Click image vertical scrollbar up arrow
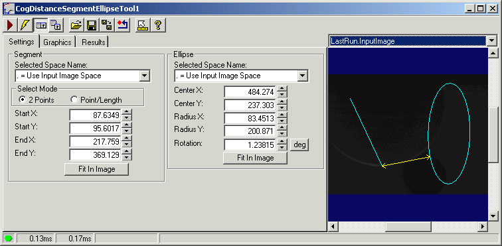The height and width of the screenshot is (246, 502). coord(493,53)
